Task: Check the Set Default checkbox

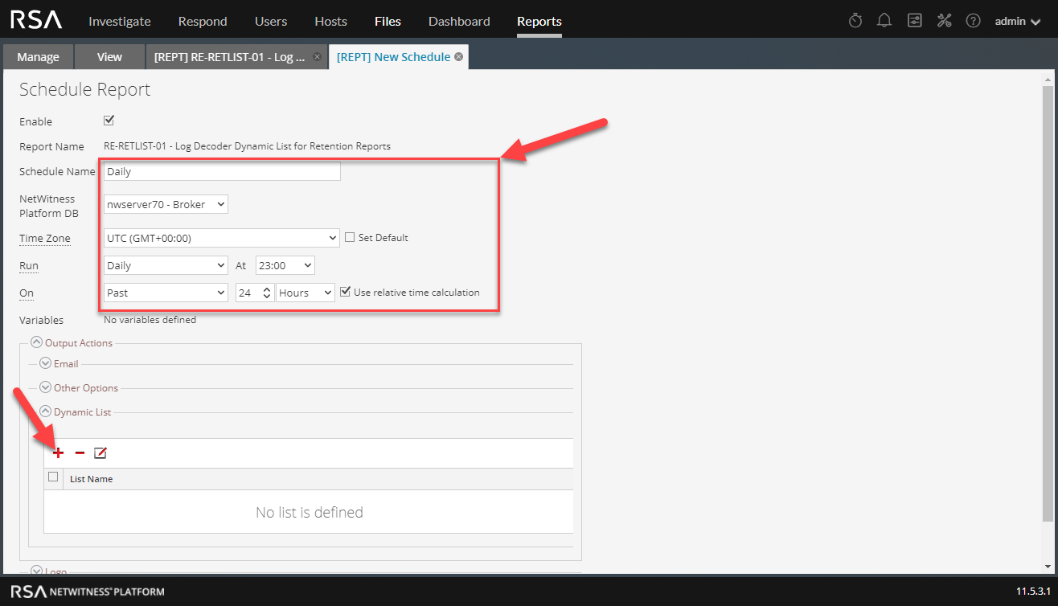Action: click(350, 237)
